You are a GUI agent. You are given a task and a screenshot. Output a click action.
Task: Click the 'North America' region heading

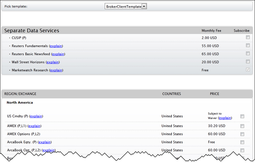[x=20, y=103]
